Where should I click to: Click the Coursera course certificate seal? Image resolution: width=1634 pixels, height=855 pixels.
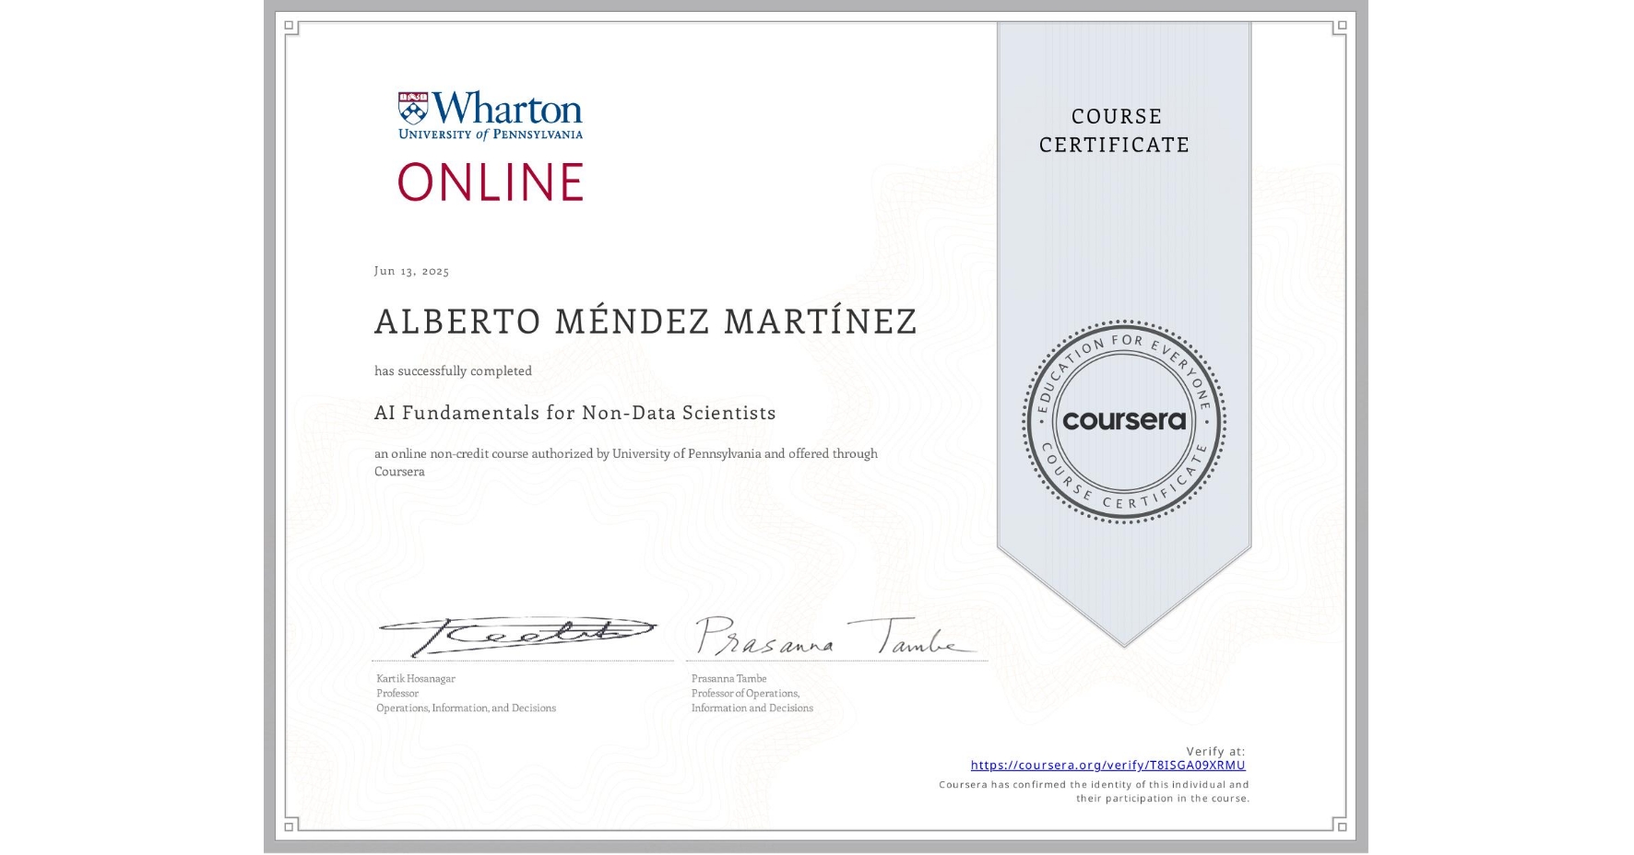point(1123,421)
